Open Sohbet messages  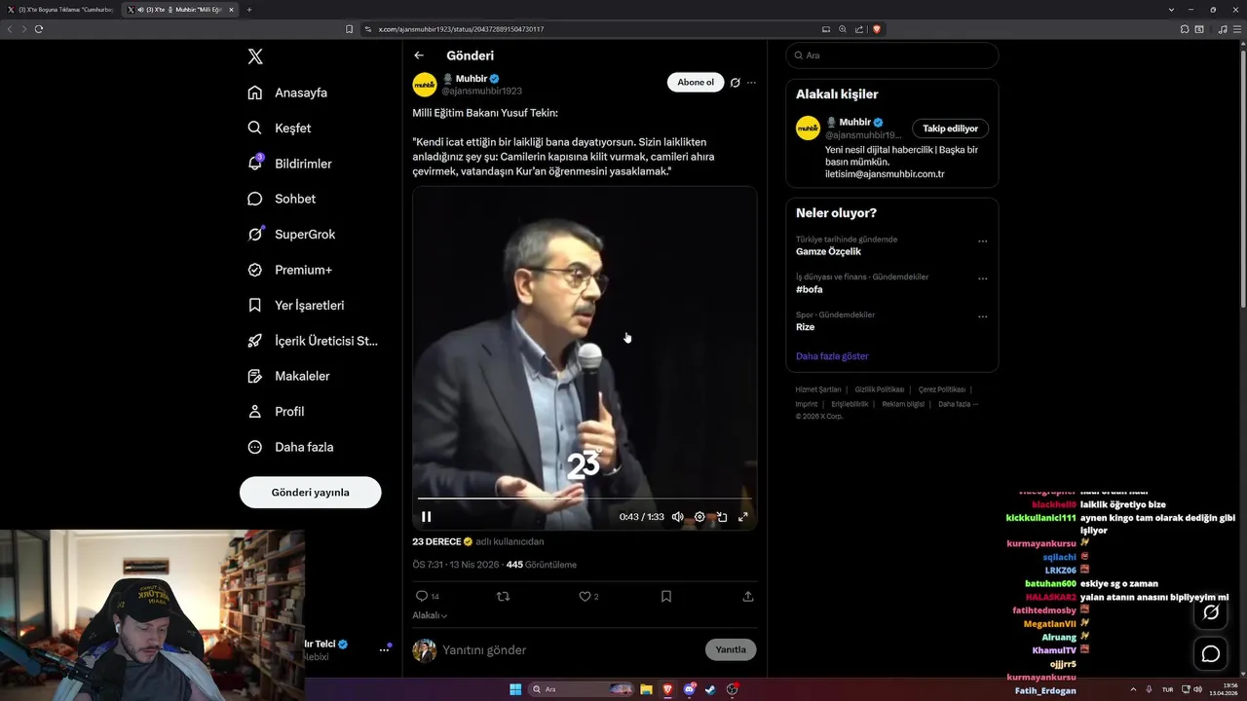(282, 199)
